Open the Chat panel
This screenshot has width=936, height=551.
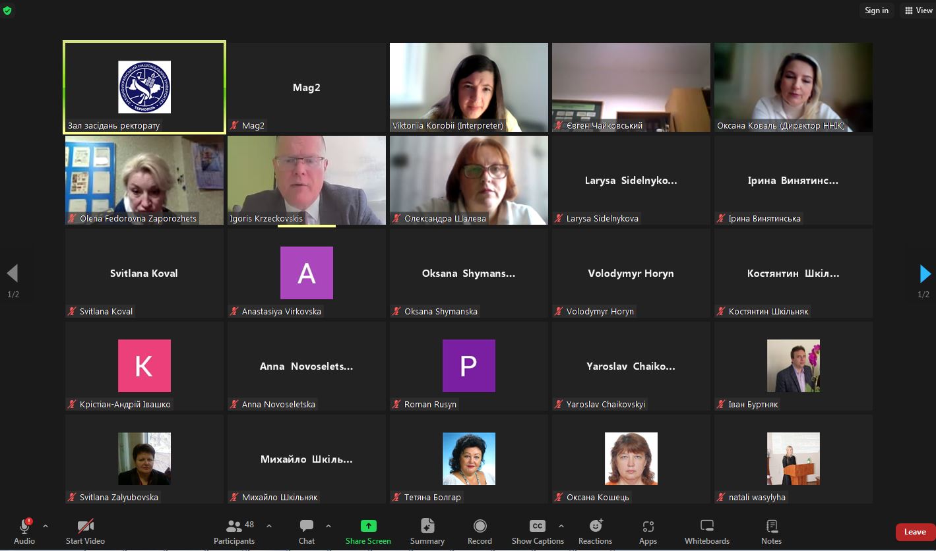click(x=307, y=531)
